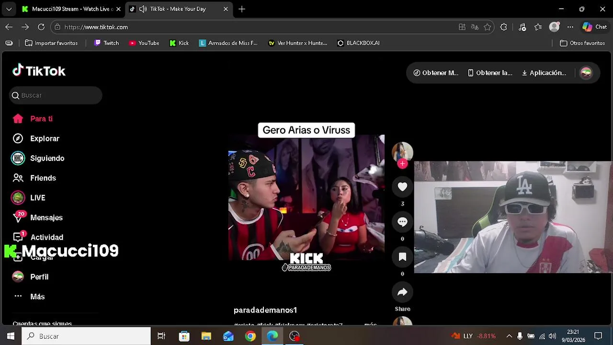Click the translate page icon
Viewport: 613px width, 345px height.
475,27
